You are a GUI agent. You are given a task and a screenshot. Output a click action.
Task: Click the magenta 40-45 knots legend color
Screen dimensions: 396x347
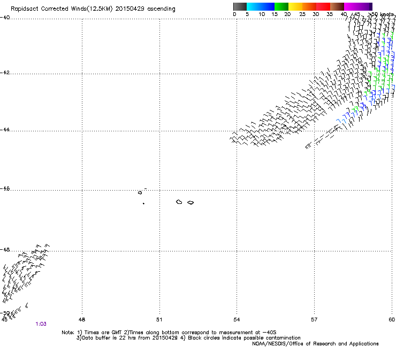(x=351, y=6)
